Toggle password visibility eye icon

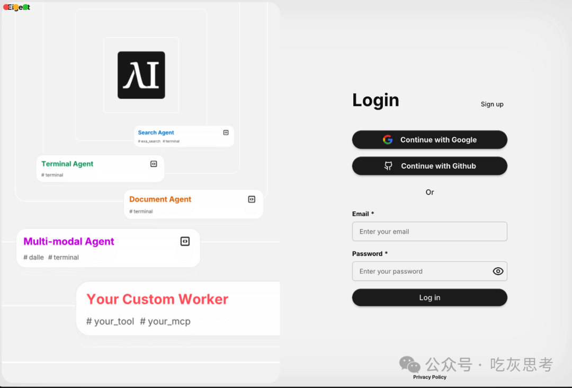click(x=498, y=271)
